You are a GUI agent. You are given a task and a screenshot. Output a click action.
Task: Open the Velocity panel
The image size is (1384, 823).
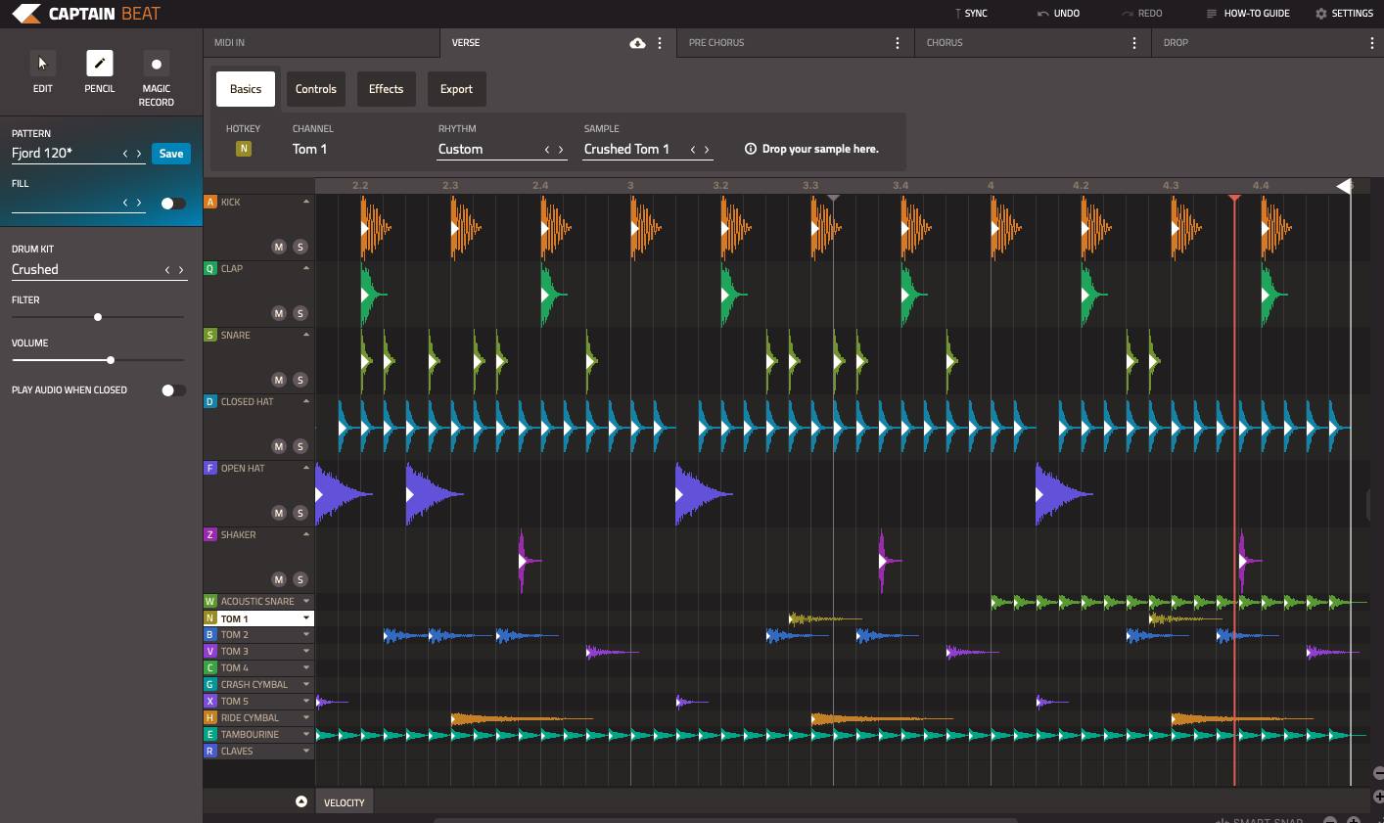pyautogui.click(x=345, y=802)
